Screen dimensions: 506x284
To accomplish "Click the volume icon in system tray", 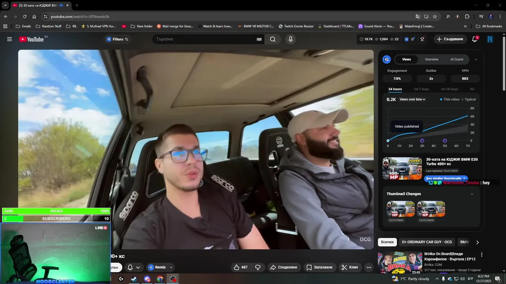I will pos(463,279).
